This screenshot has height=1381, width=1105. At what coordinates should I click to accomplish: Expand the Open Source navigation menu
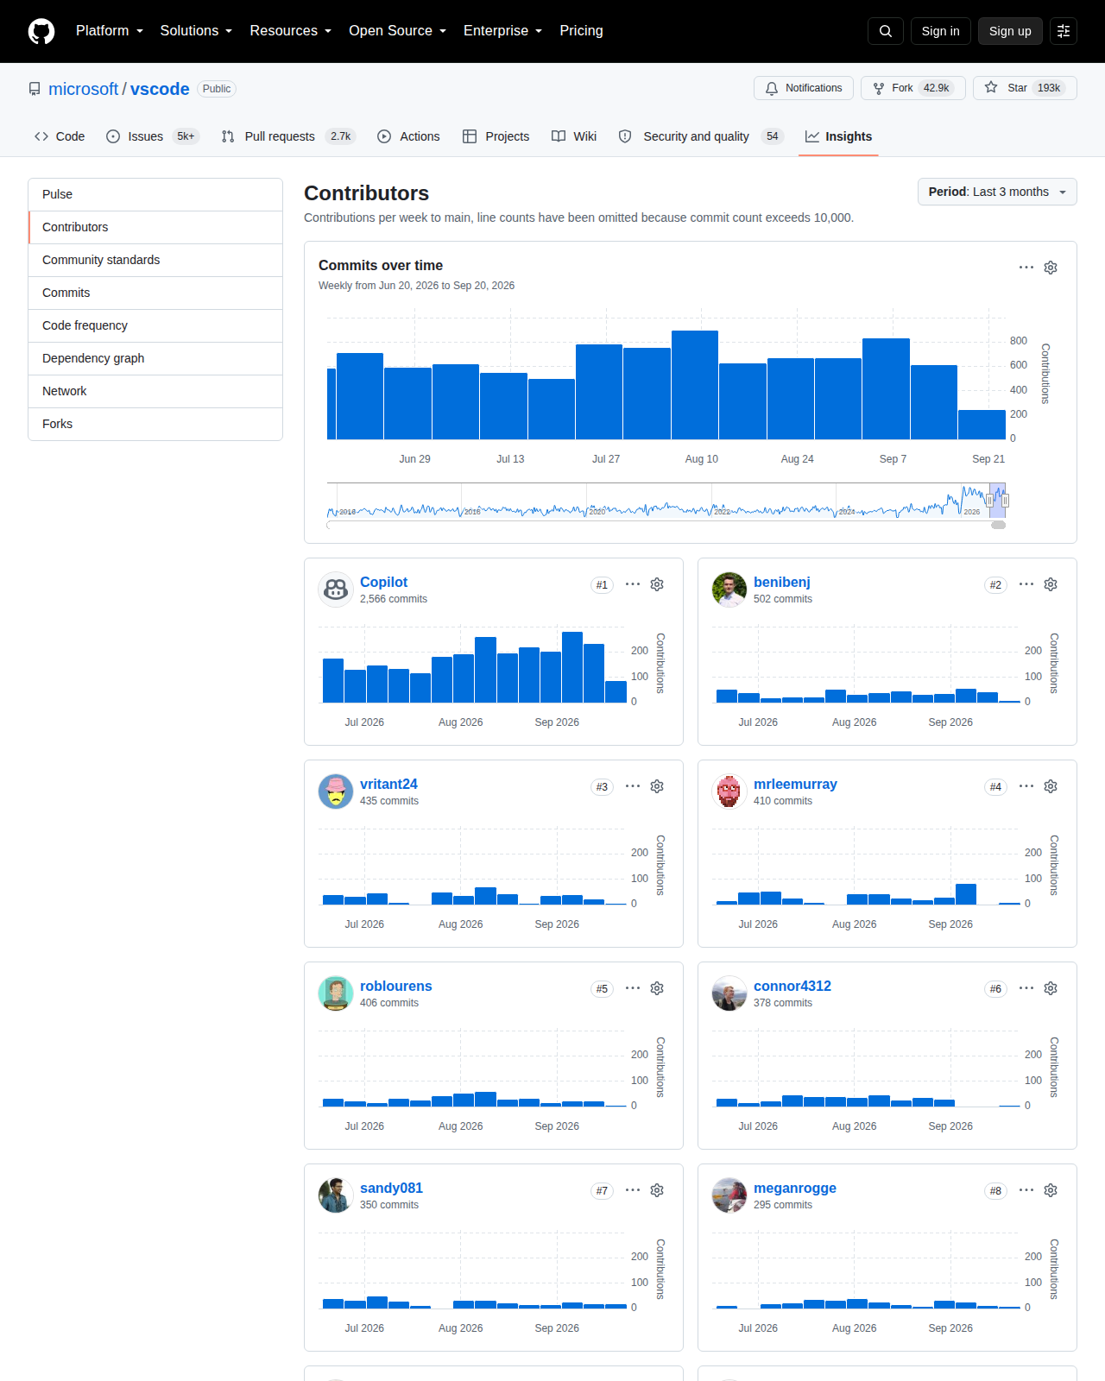(x=398, y=31)
